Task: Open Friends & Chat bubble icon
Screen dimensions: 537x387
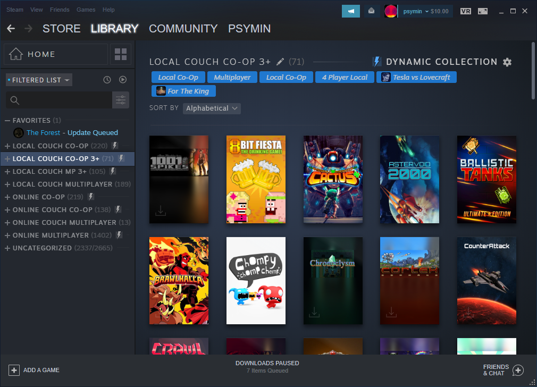Action: [x=518, y=370]
